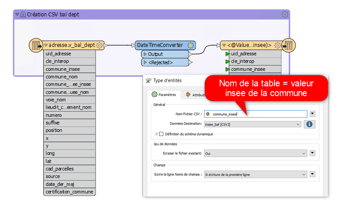The image size is (339, 205).
Task: Select commune_insee in the reader attribute list
Action: (69, 69)
